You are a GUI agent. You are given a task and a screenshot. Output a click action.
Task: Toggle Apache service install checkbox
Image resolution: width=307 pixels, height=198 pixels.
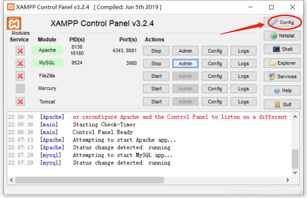pyautogui.click(x=20, y=51)
